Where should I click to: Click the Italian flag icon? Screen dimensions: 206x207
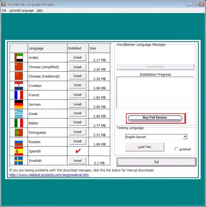click(19, 123)
